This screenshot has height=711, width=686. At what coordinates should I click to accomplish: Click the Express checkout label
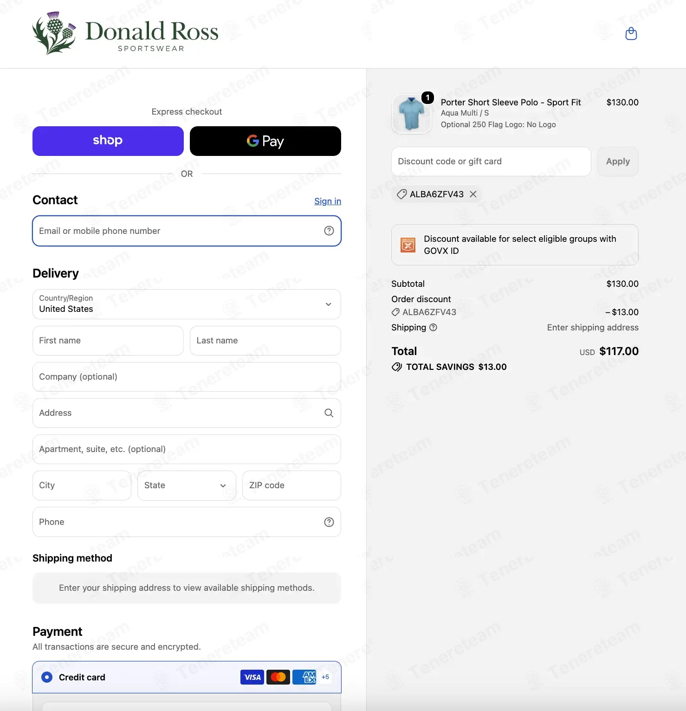click(187, 112)
